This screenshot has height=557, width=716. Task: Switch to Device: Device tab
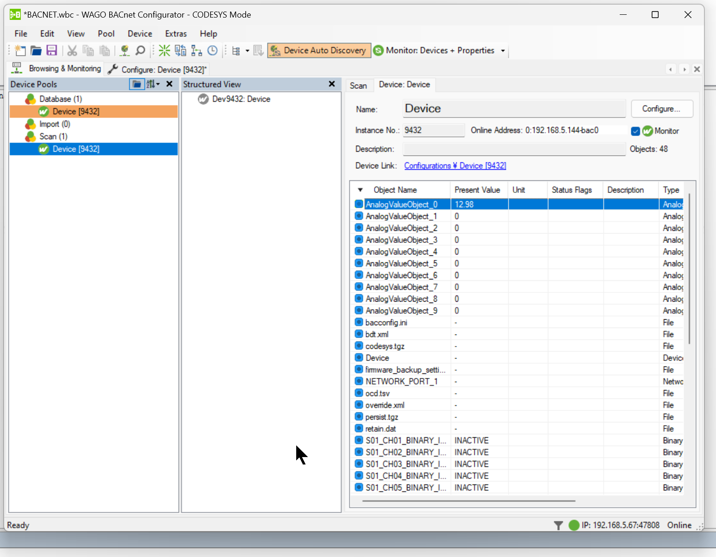pos(404,85)
